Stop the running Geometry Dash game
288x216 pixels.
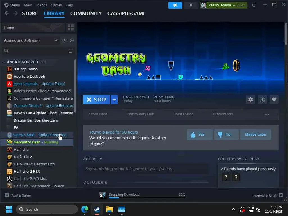click(96, 100)
